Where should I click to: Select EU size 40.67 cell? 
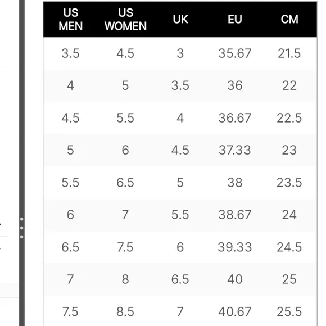click(235, 311)
